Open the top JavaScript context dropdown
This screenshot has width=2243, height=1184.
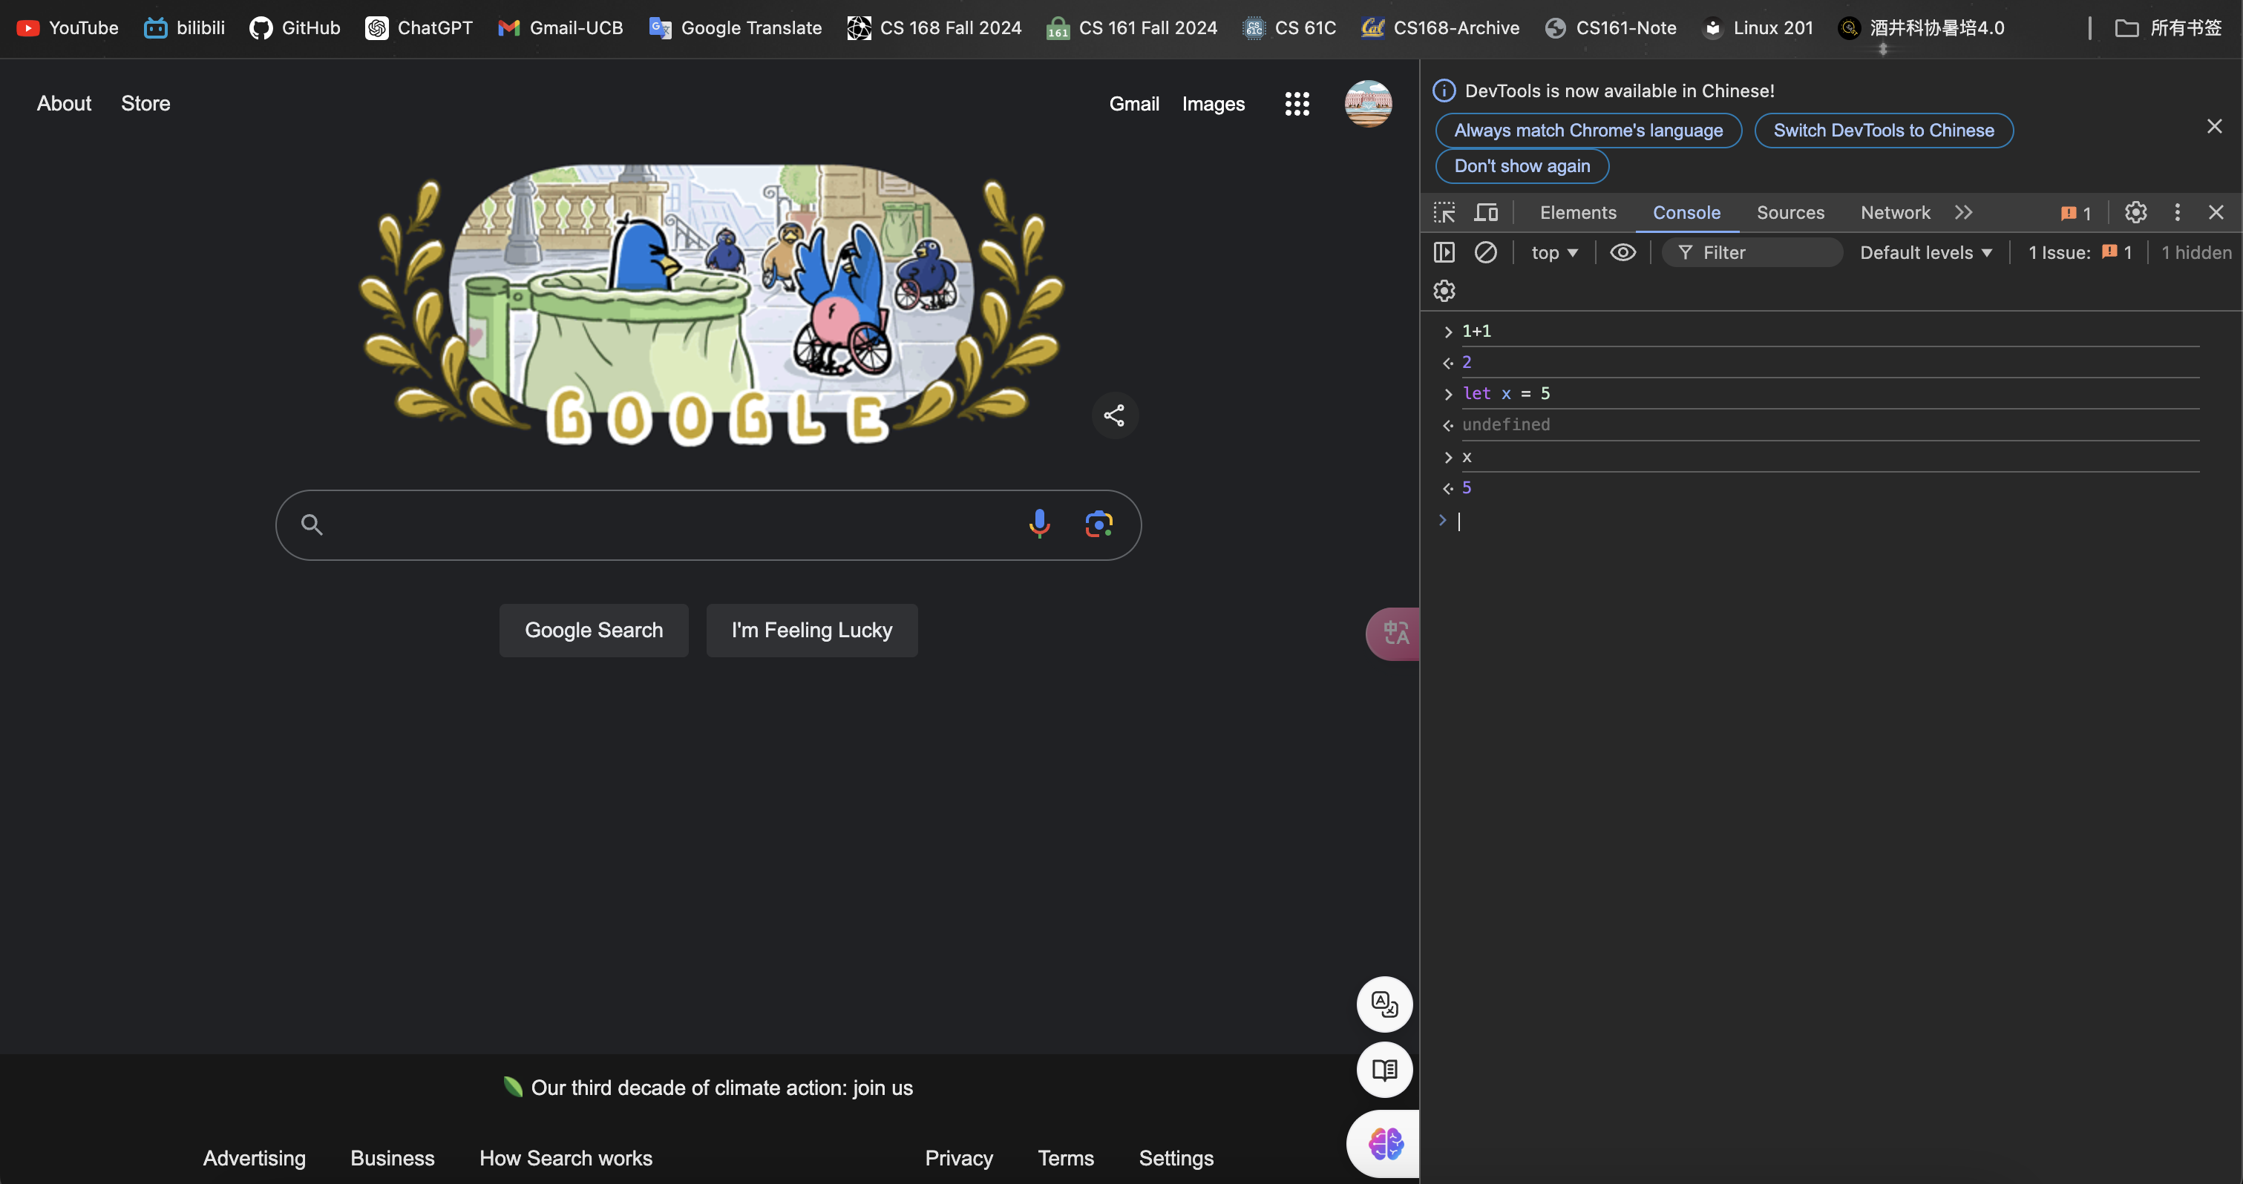coord(1554,252)
